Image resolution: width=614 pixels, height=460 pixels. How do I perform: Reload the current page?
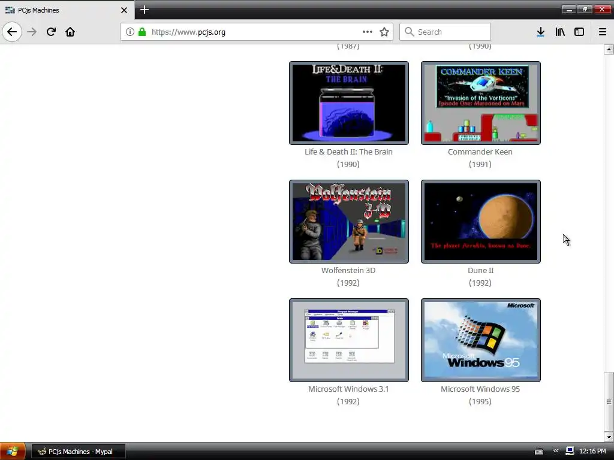coord(51,32)
